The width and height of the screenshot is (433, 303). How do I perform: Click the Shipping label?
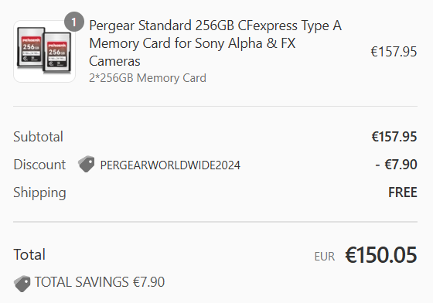pos(39,192)
